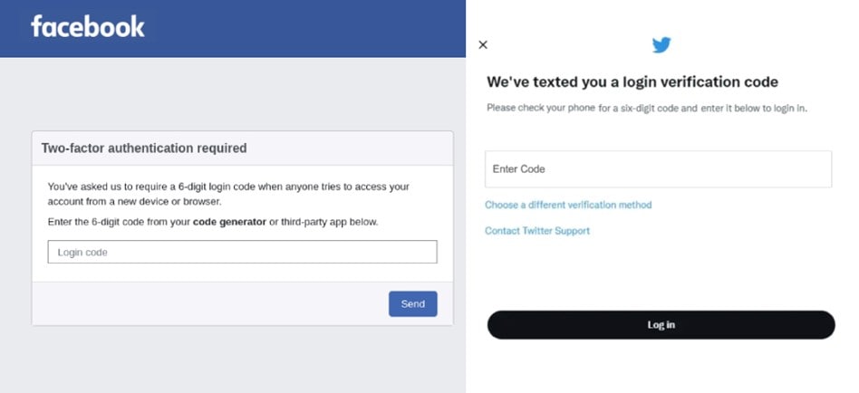Click the footer strip left of Send
This screenshot has width=859, height=393.
[x=210, y=303]
